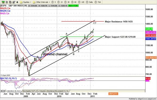Click the right tab scroll arrow
Viewport: 157px width, 100px height.
(4, 91)
